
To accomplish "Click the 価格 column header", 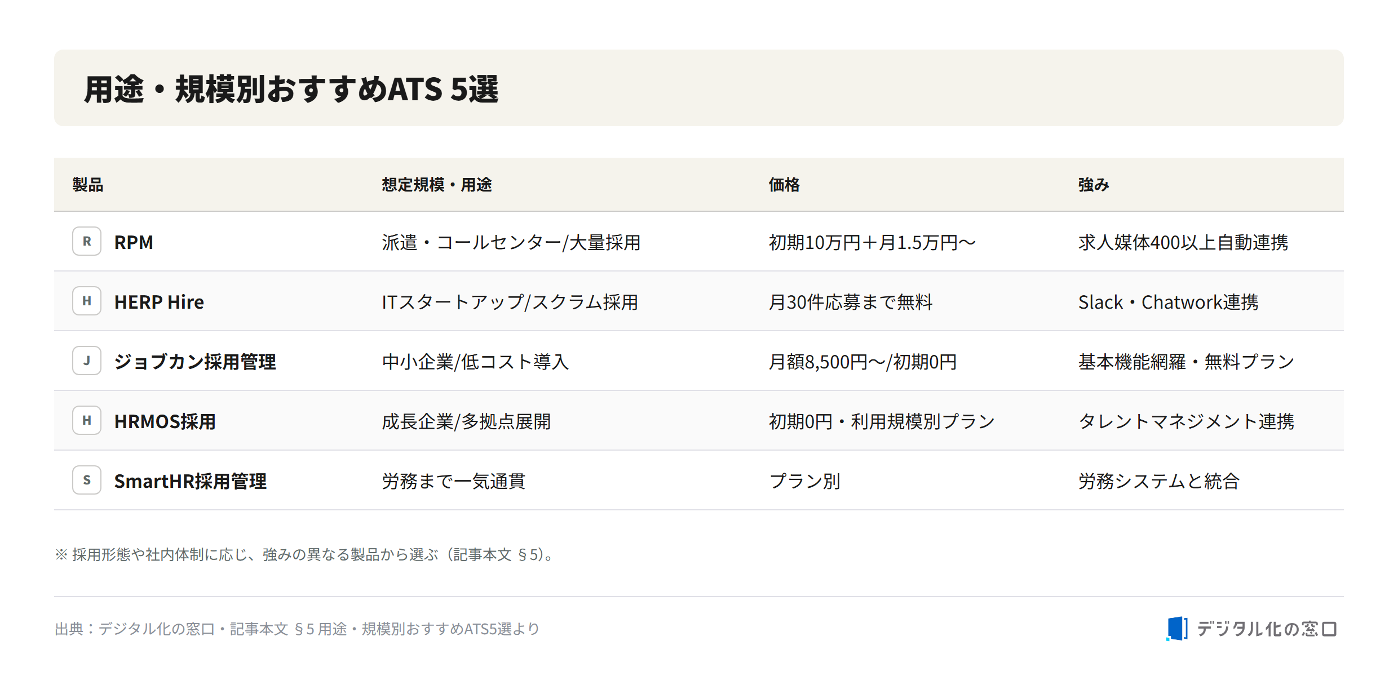I will [785, 185].
